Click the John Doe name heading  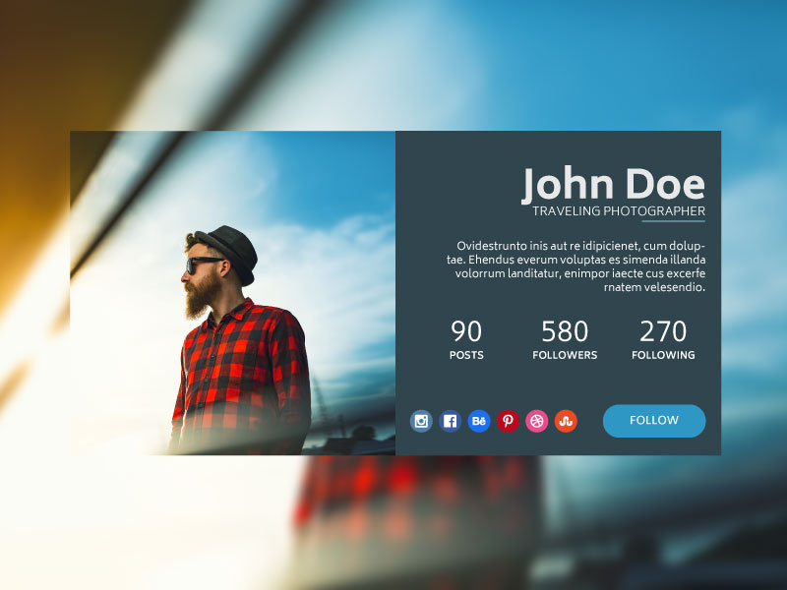(x=614, y=183)
